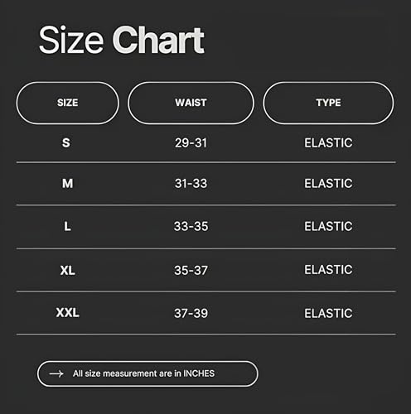
Task: Select the M size label
Action: pyautogui.click(x=68, y=184)
